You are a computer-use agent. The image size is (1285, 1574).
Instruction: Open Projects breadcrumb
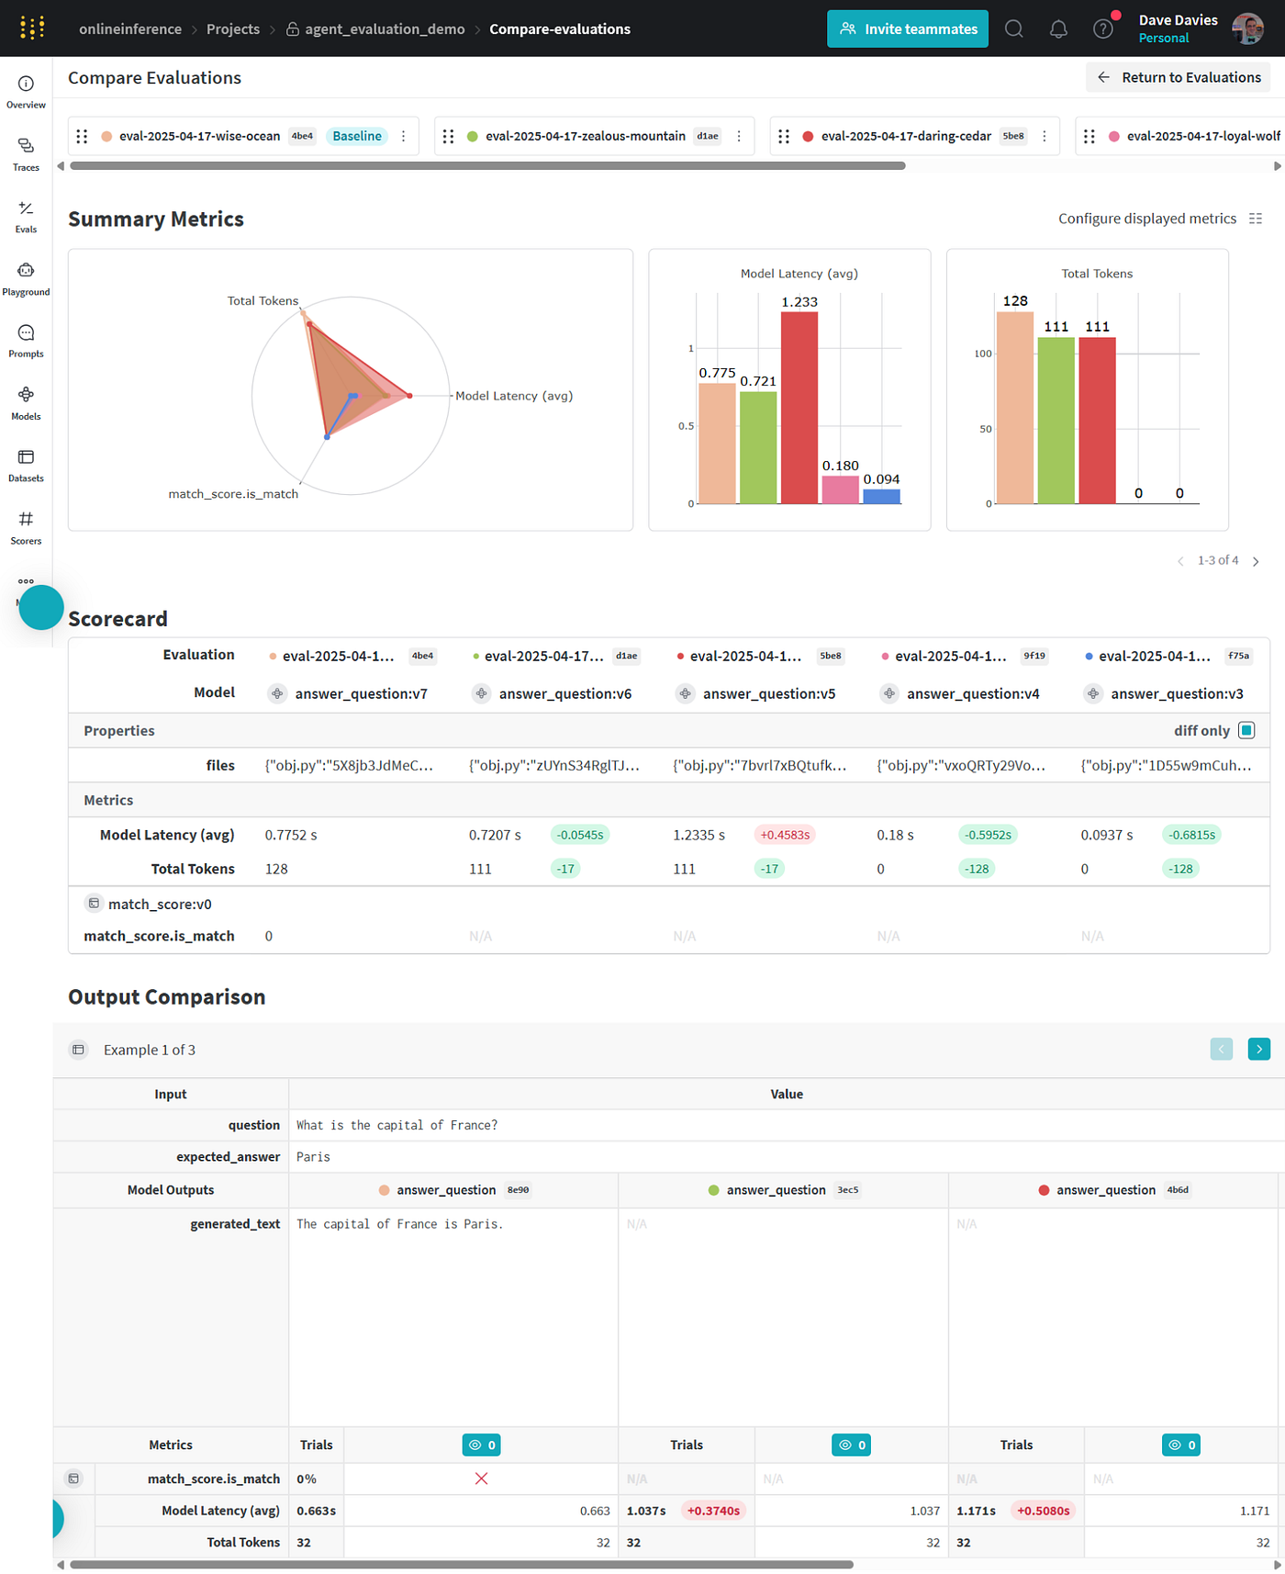tap(233, 28)
